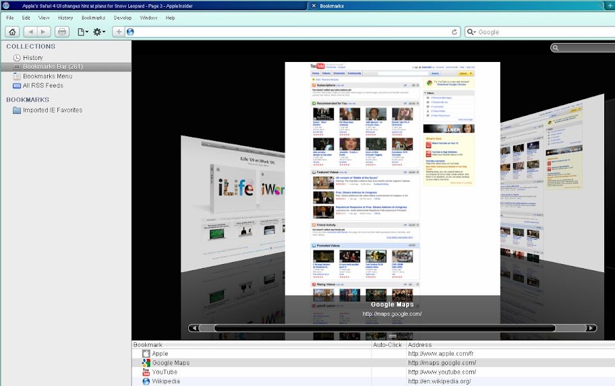This screenshot has width=615, height=386.
Task: Click the Cover Flow scrollbar left arrow
Action: tap(194, 328)
